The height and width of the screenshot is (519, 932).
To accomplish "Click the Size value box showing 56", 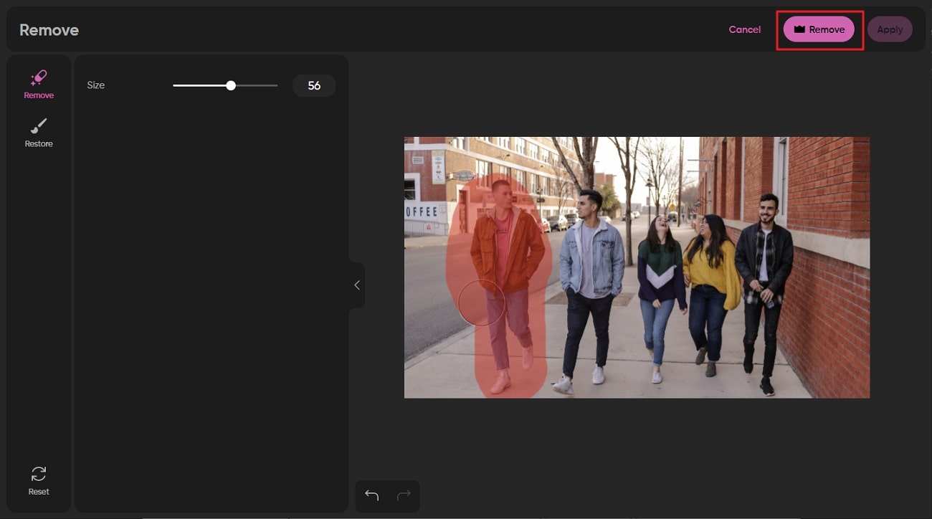I will pos(314,85).
